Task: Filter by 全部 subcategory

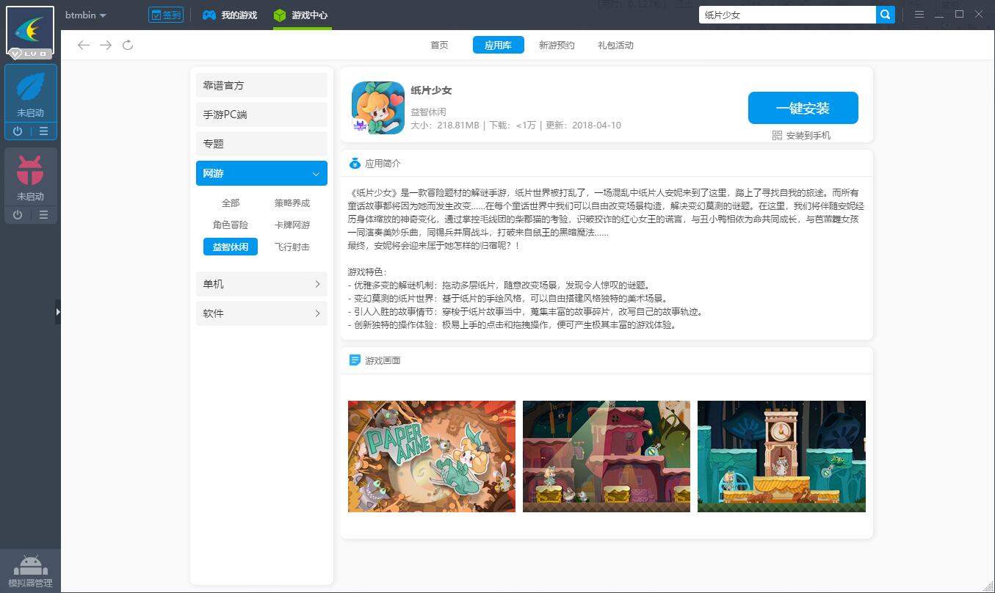Action: click(231, 203)
